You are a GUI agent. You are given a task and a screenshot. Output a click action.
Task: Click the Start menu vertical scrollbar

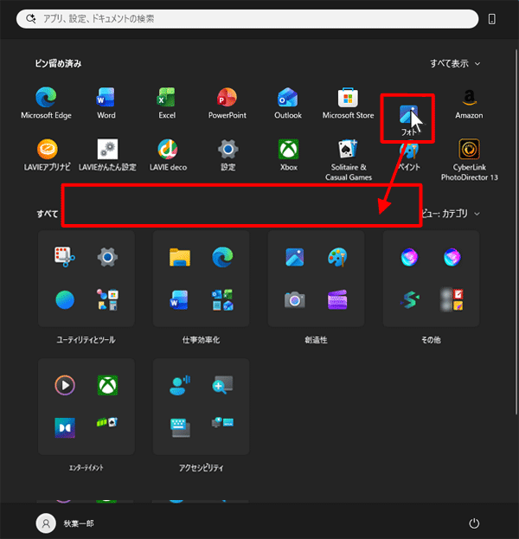tap(516, 233)
